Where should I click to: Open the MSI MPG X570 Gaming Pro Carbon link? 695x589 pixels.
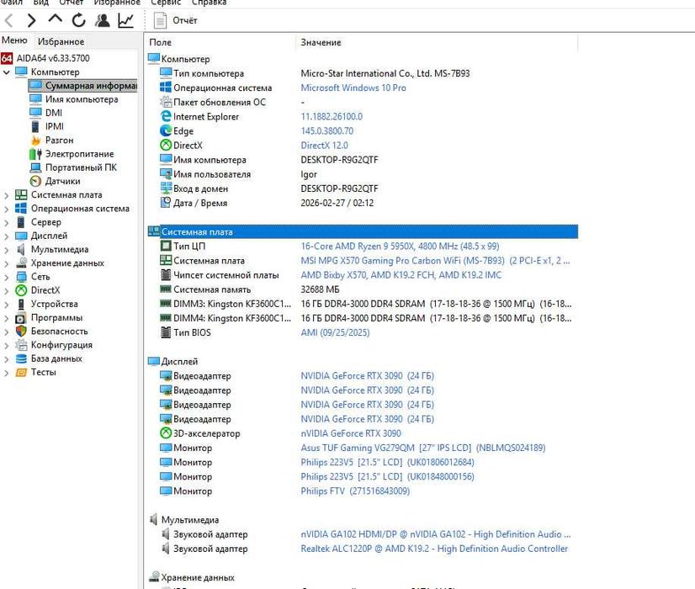click(x=435, y=261)
